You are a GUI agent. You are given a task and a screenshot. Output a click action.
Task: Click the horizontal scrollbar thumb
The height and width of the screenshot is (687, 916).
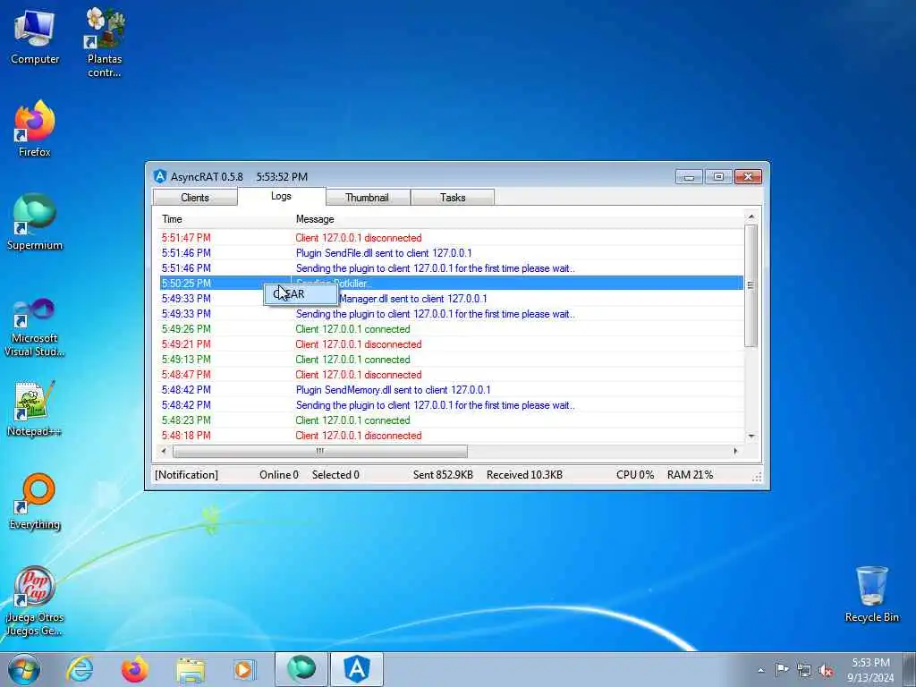[319, 451]
